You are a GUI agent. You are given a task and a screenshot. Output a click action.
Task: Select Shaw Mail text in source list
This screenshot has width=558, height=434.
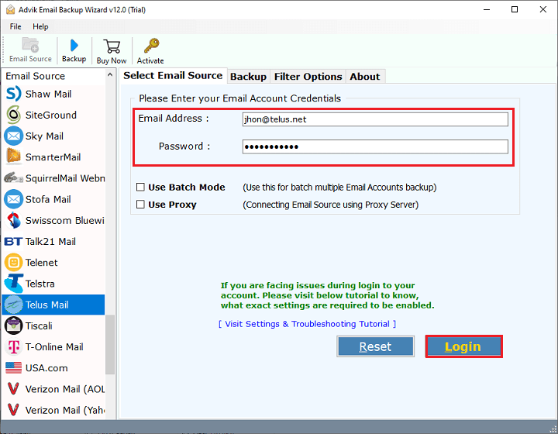click(48, 94)
